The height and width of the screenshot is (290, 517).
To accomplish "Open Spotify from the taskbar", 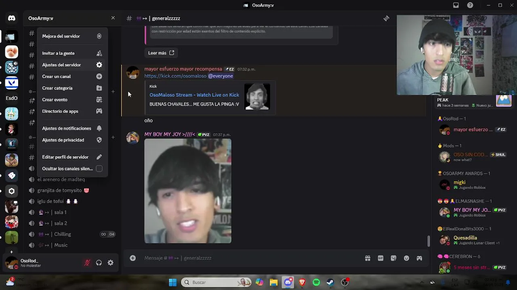I will pos(316,282).
